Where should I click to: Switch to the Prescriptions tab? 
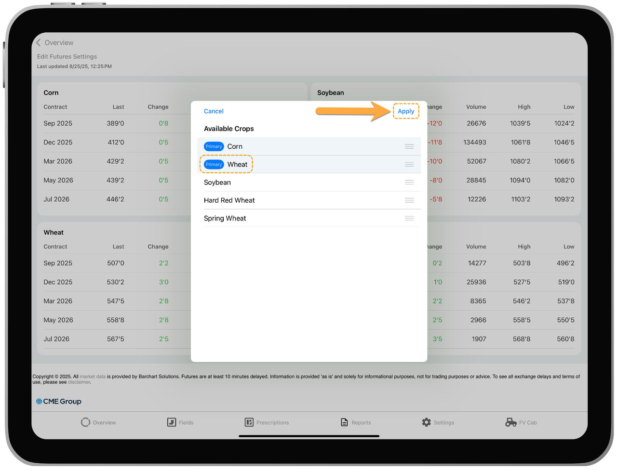pos(267,422)
